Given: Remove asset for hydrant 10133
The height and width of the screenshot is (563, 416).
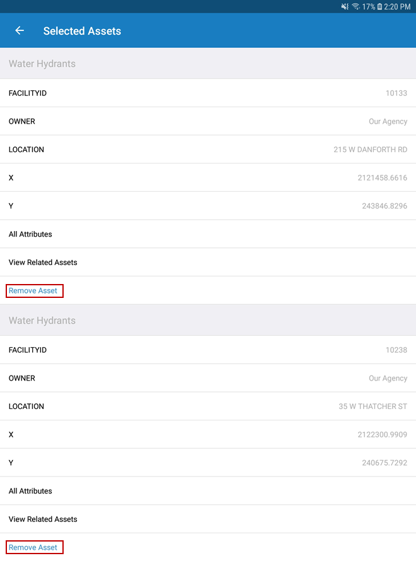Looking at the screenshot, I should point(33,291).
